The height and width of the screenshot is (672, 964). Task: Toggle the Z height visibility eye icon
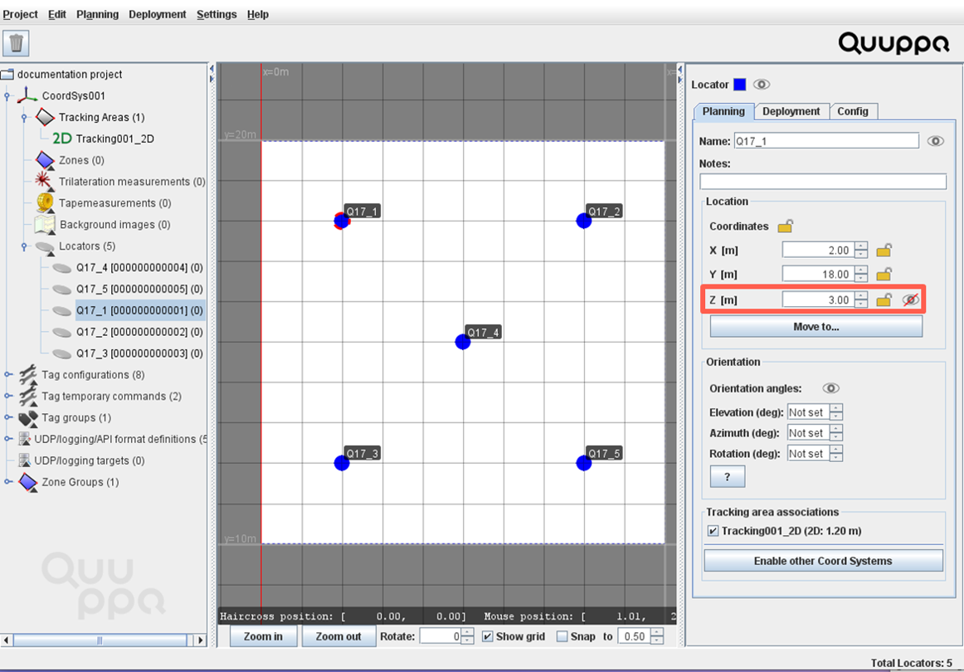(x=911, y=299)
